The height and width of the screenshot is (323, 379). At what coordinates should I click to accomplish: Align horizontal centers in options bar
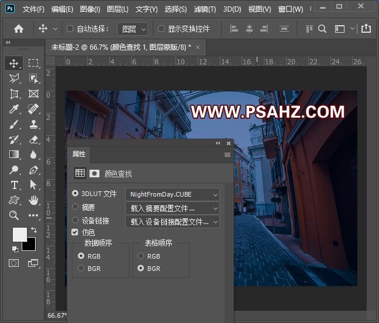coord(249,29)
